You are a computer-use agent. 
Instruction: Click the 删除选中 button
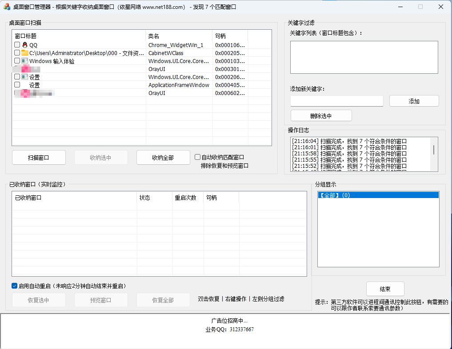pyautogui.click(x=321, y=115)
